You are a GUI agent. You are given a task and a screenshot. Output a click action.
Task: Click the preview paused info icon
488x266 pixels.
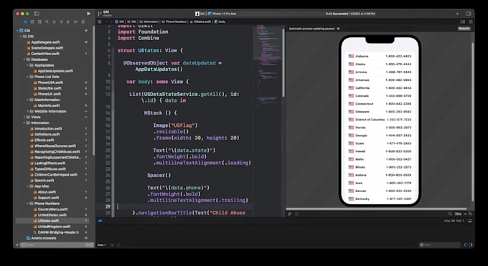click(x=338, y=29)
